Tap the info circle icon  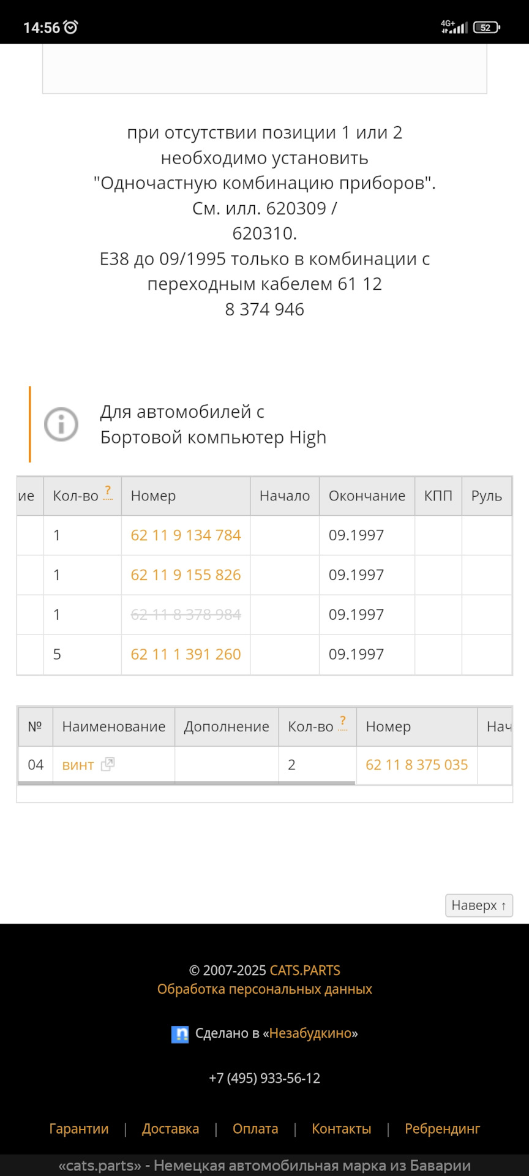(x=61, y=424)
